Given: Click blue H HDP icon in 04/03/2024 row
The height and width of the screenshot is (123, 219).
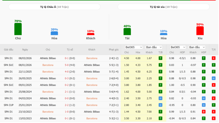Looking at the screenshot, I should click(204, 98).
